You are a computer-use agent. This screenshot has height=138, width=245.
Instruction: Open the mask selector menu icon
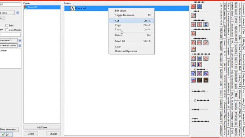[20, 46]
